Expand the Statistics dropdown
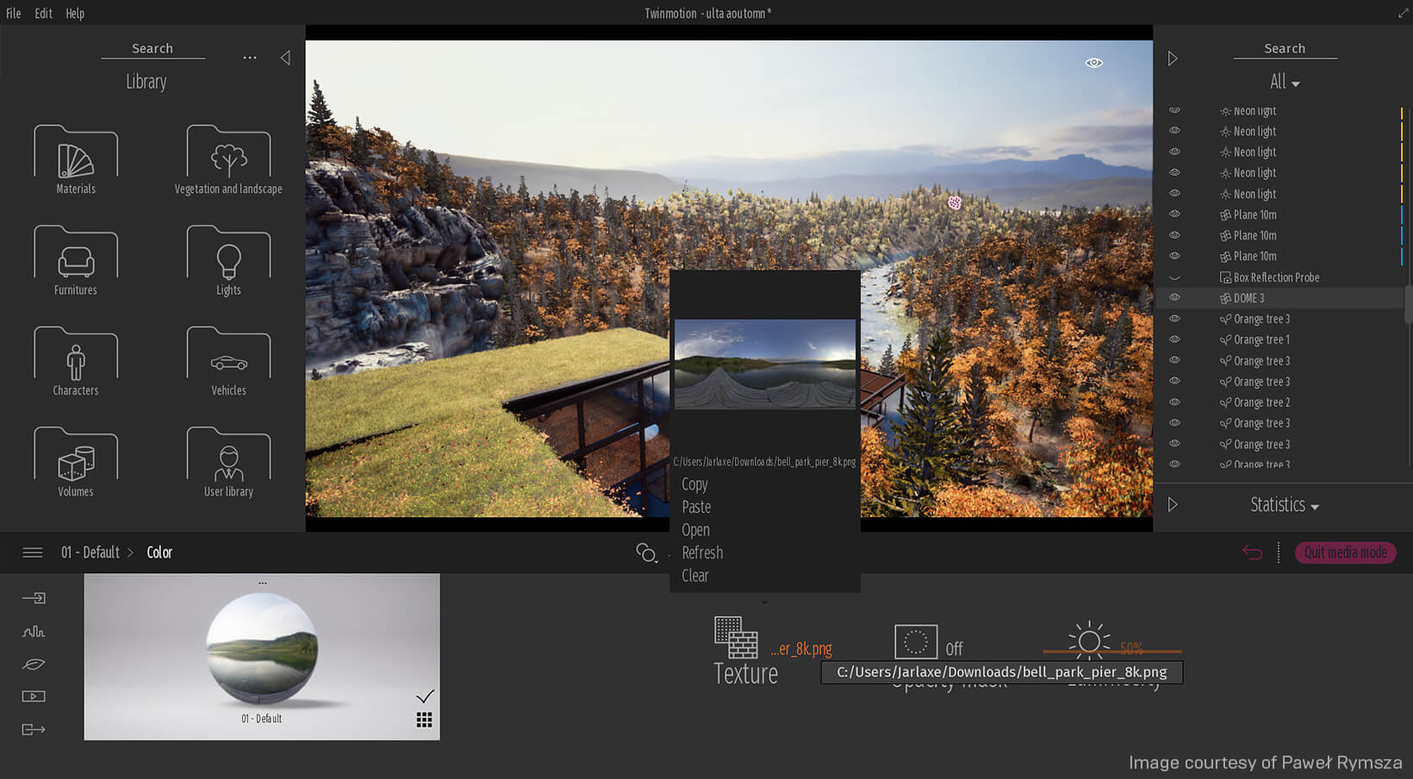Screen dimensions: 1413x779 1284,505
